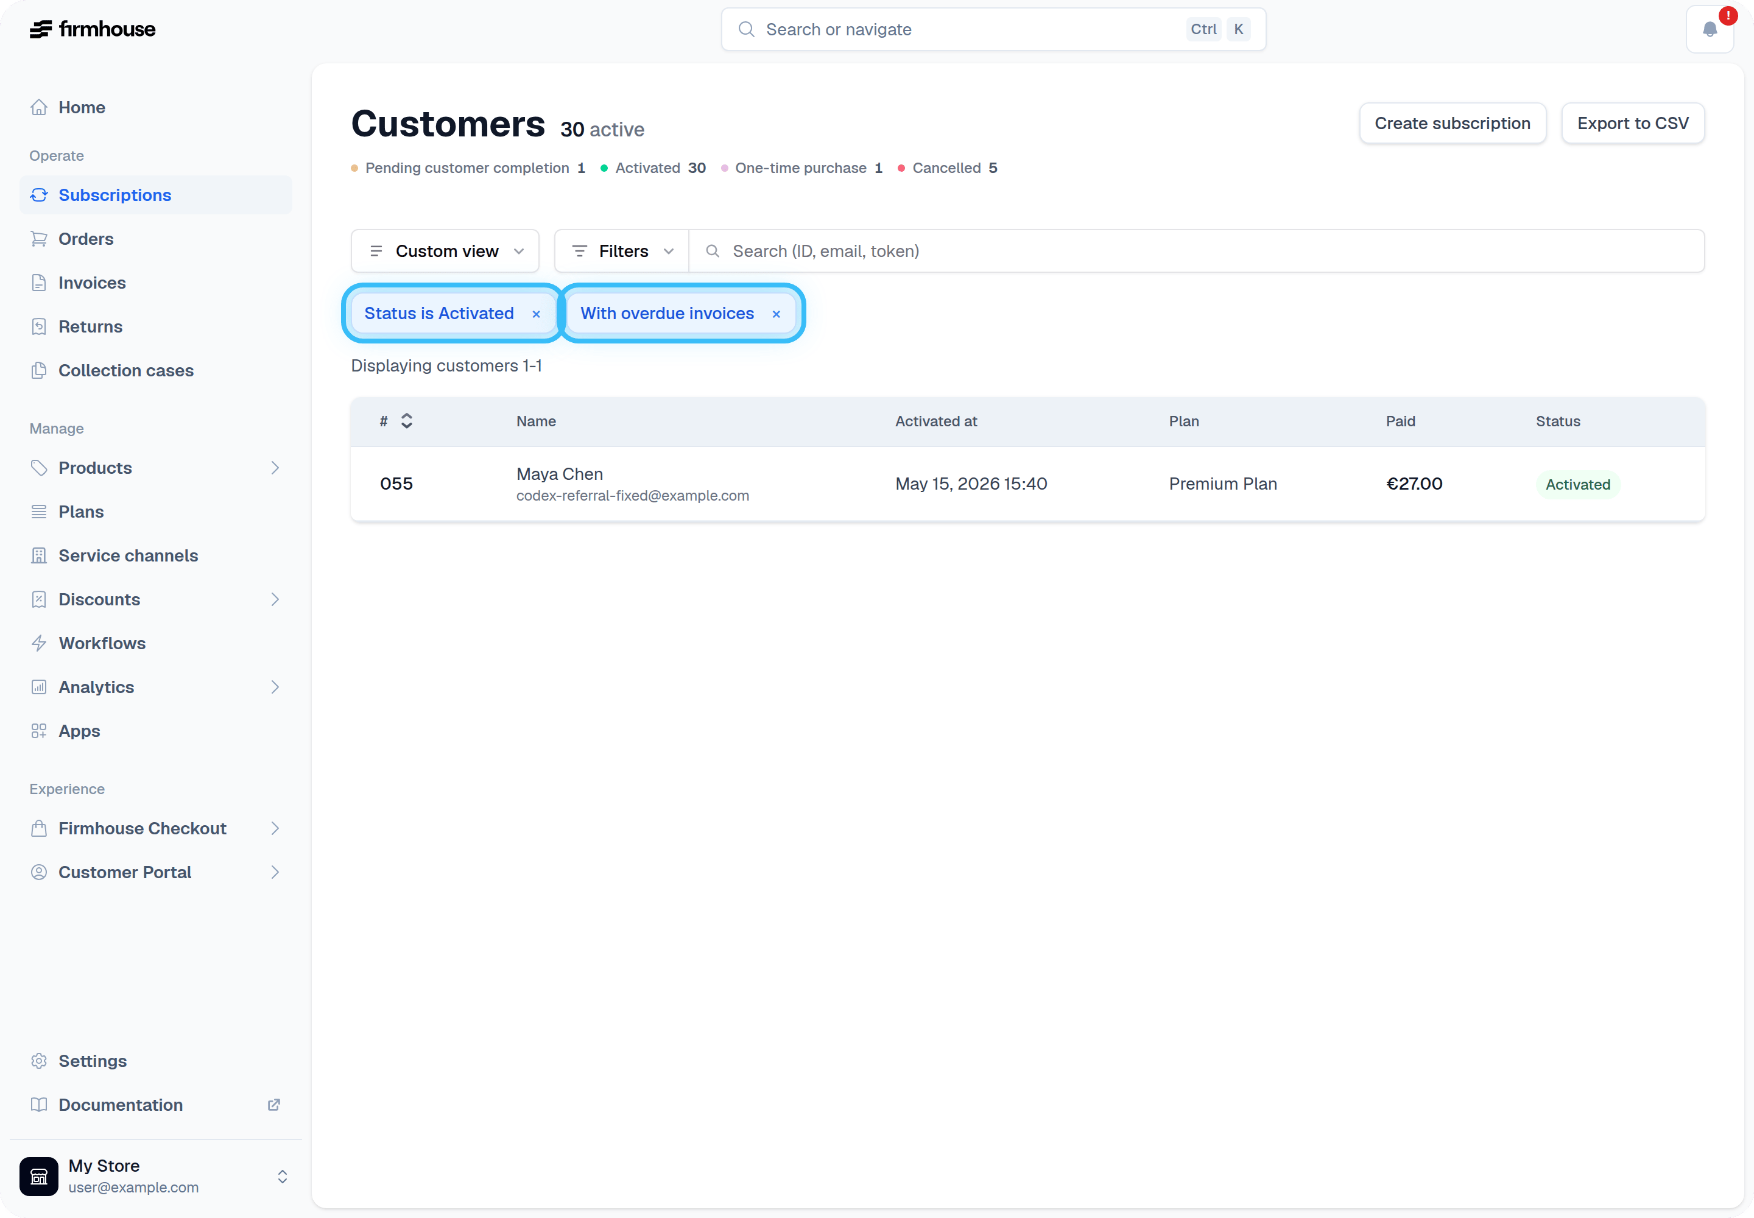
Task: Click the Activated status badge in row 055
Action: click(x=1577, y=485)
